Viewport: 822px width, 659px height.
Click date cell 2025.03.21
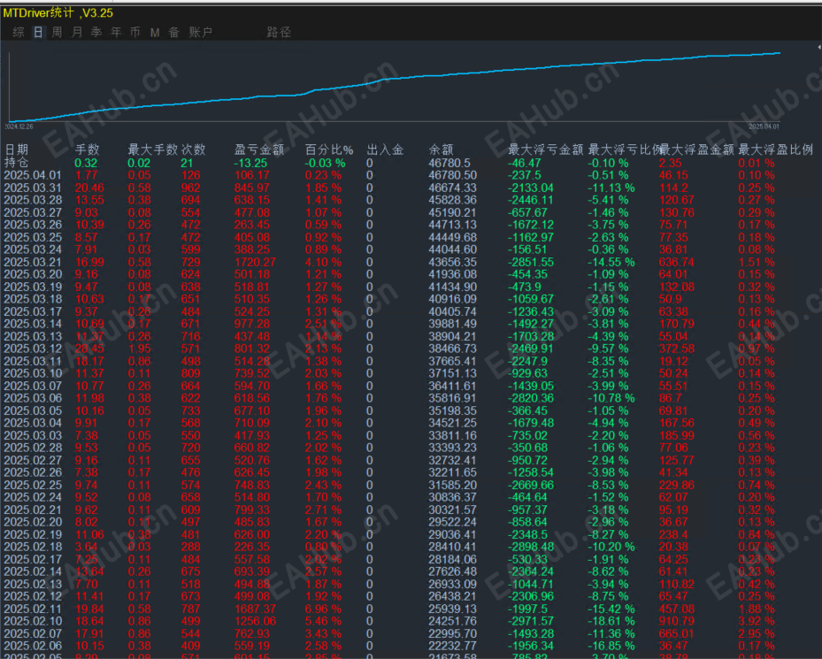point(33,262)
